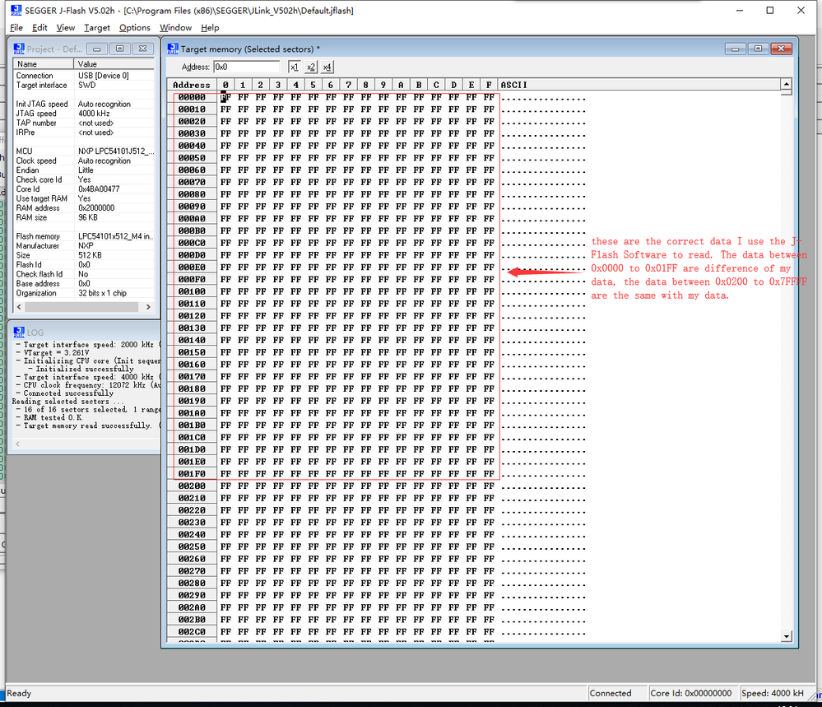Select the RAM size 96 KB row
822x707 pixels.
pos(84,217)
